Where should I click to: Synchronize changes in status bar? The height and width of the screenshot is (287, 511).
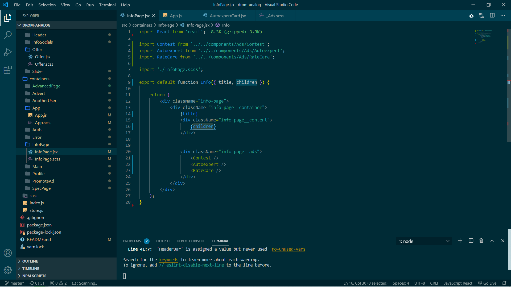[37, 283]
